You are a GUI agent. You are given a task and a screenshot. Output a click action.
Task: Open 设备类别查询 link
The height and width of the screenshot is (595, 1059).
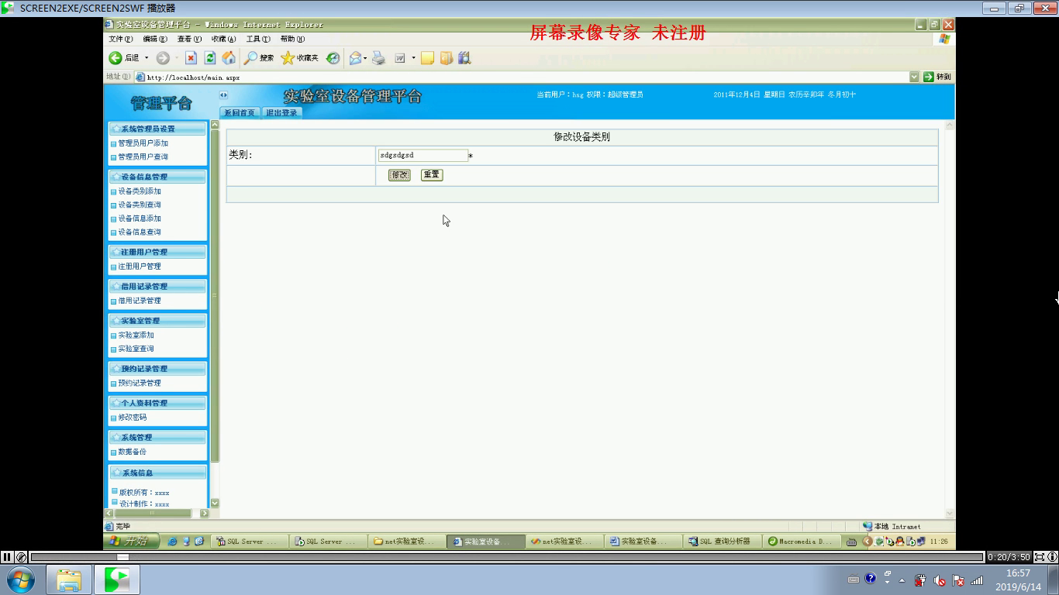140,205
